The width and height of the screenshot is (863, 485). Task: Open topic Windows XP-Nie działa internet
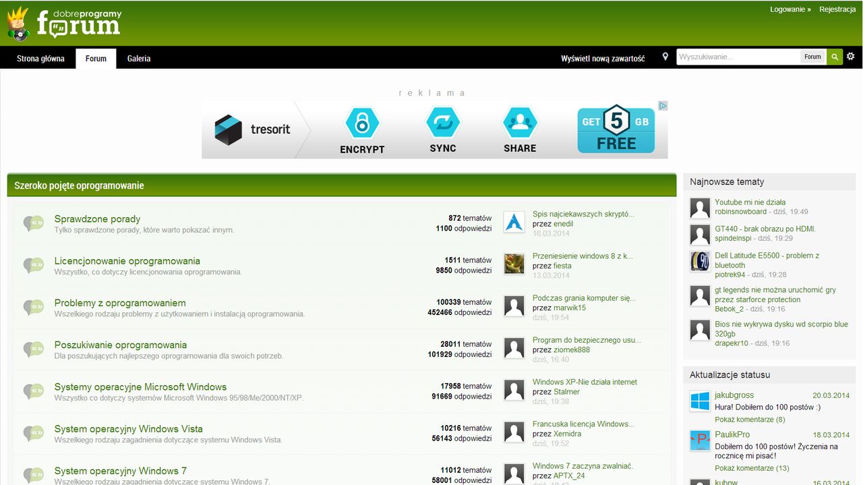click(x=585, y=382)
